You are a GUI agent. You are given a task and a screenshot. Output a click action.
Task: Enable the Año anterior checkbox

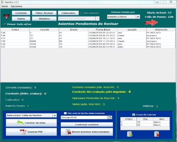point(81,13)
